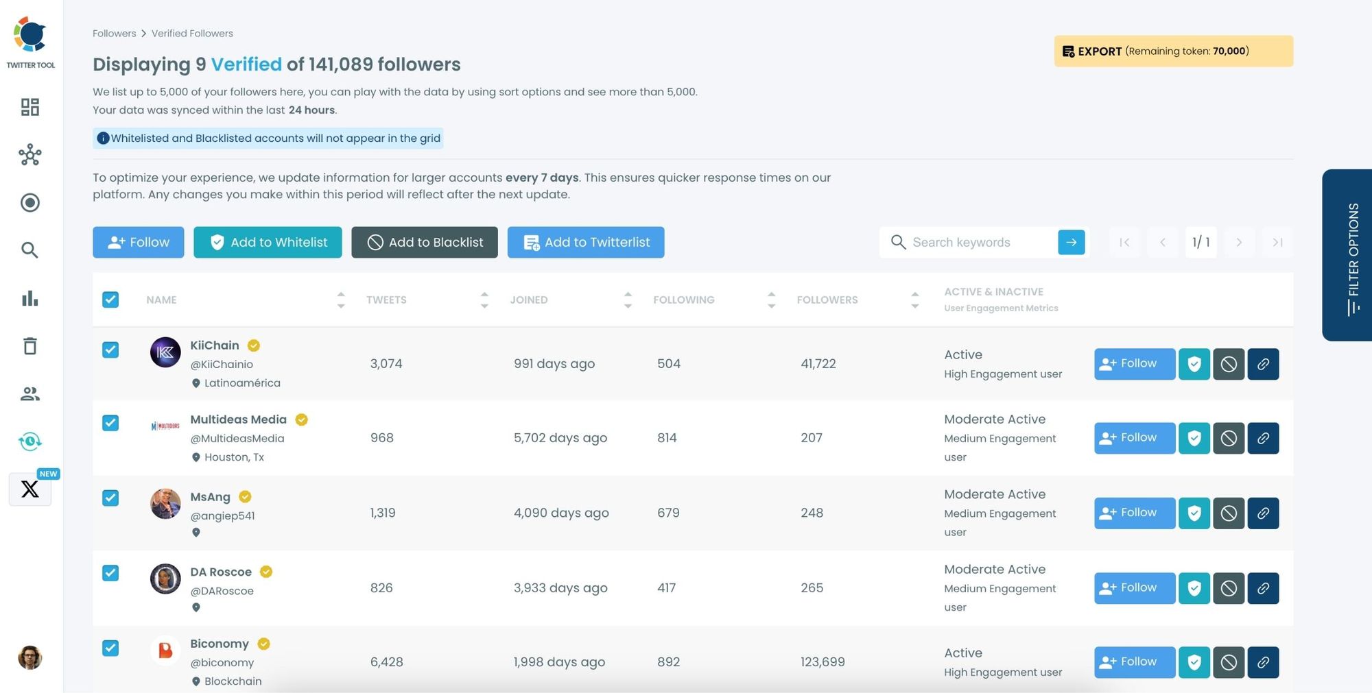The height and width of the screenshot is (693, 1372).
Task: Open the target tracking icon in the sidebar
Action: (29, 203)
